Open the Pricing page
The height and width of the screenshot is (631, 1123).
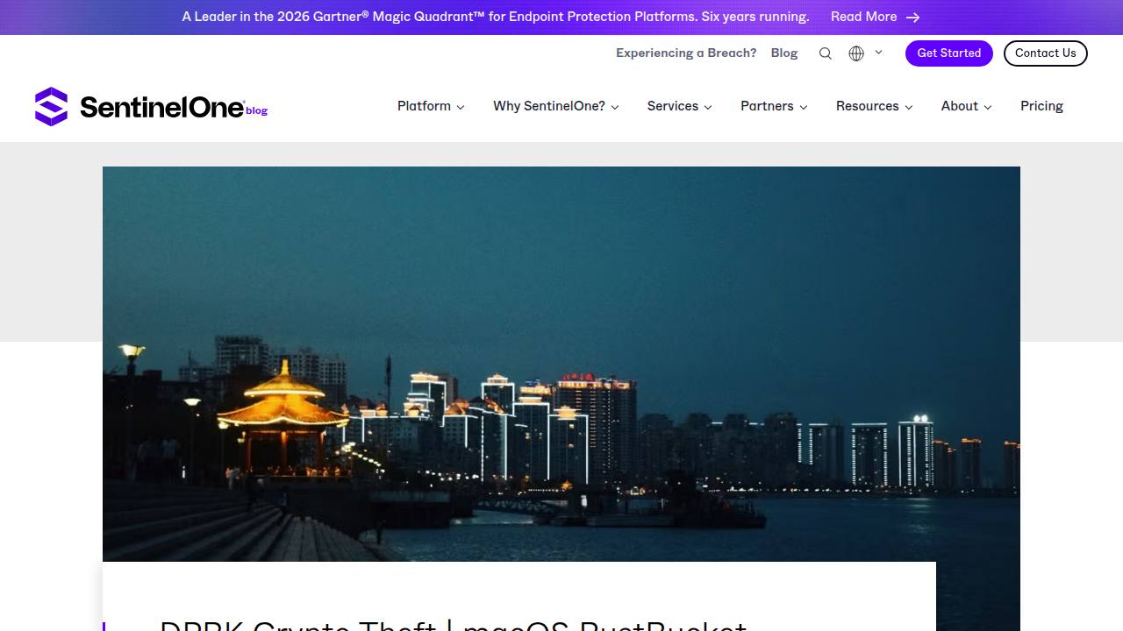(1041, 106)
